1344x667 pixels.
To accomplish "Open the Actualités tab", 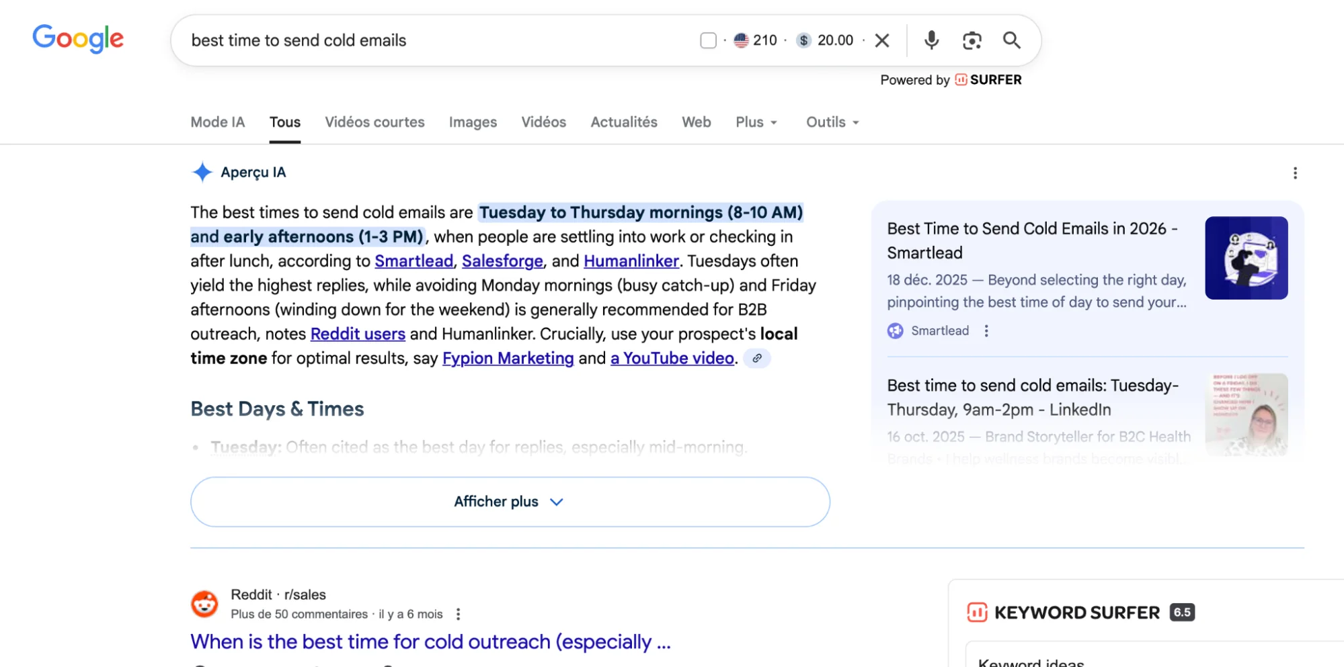I will coord(624,122).
